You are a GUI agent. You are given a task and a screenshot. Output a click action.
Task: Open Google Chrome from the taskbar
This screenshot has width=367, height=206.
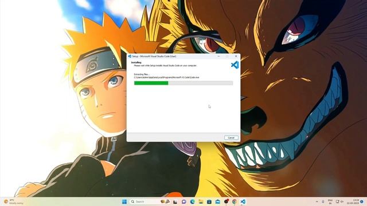pos(235,201)
